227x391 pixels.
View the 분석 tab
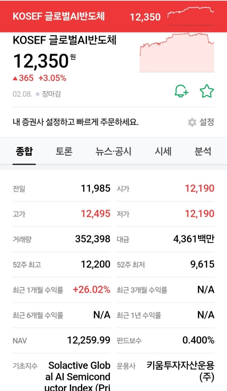(203, 151)
